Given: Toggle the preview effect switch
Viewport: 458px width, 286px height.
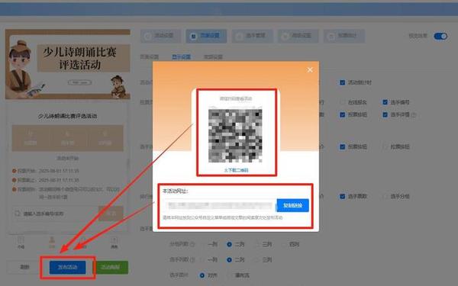Looking at the screenshot, I should 440,36.
